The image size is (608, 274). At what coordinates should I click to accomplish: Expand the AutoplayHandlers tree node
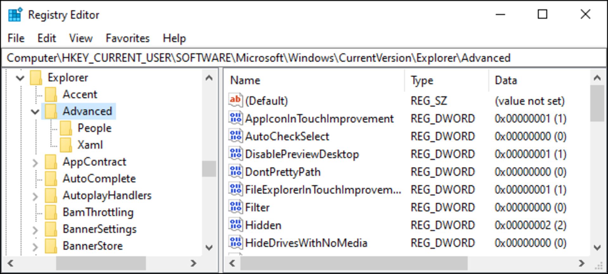click(x=35, y=196)
